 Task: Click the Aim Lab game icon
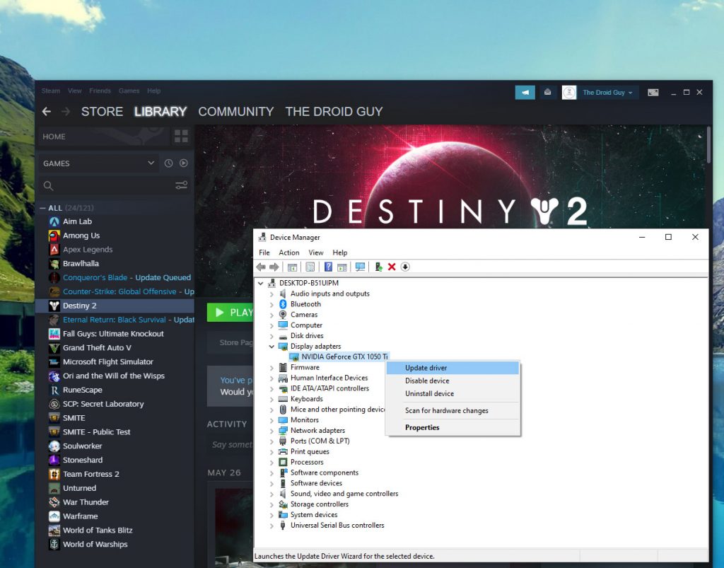pos(54,221)
